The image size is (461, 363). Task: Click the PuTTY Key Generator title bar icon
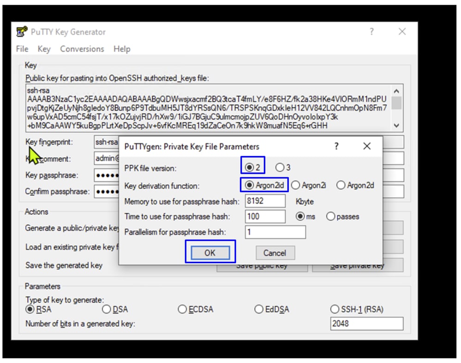[22, 31]
